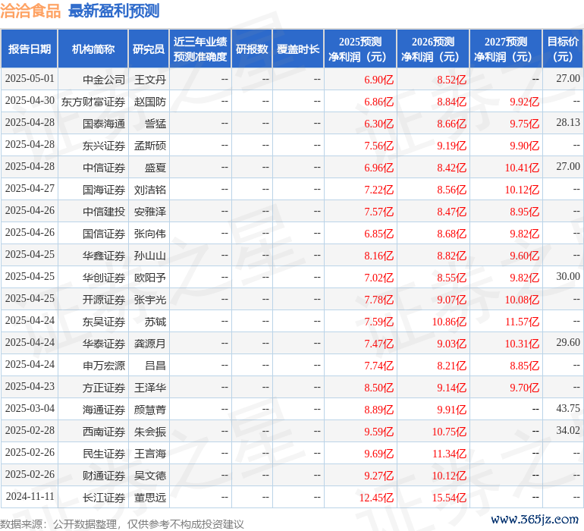The height and width of the screenshot is (531, 584).
Task: Click the 2025-05-01 report date cell
Action: click(29, 79)
